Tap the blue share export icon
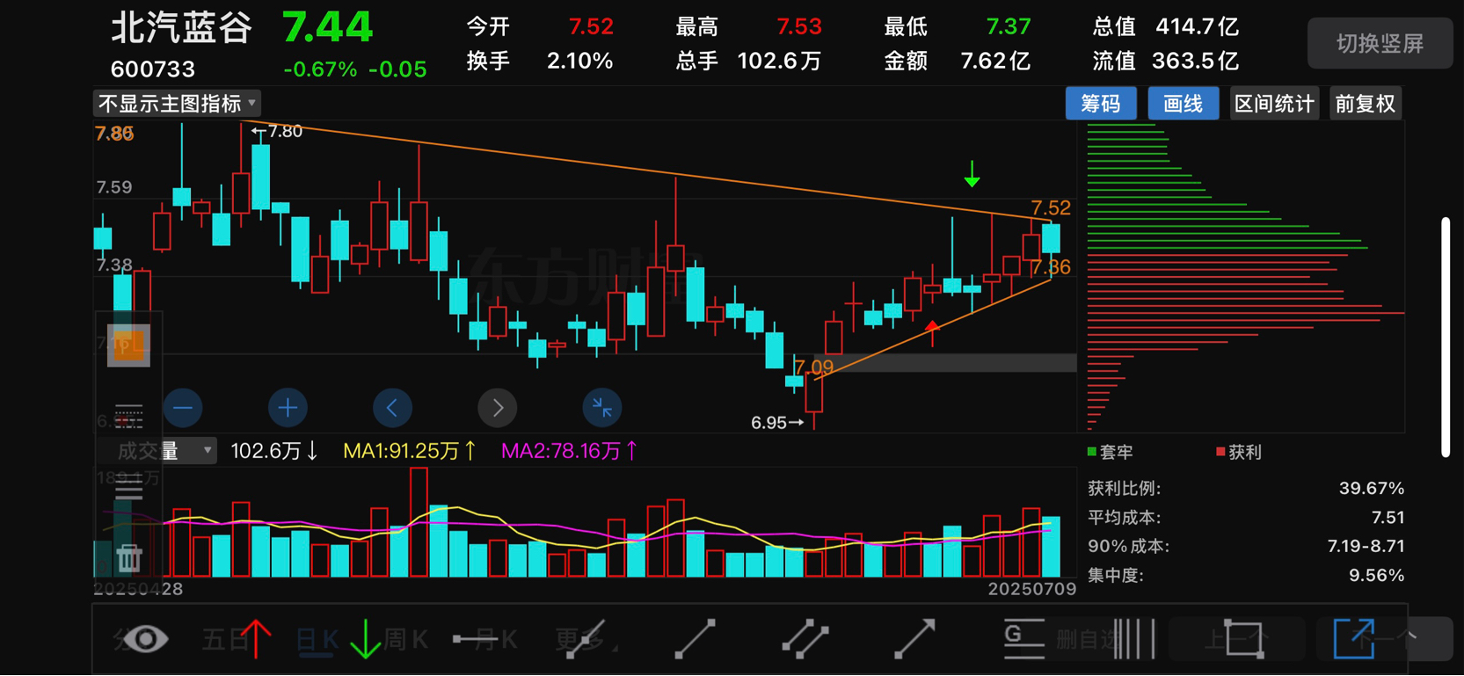 point(1354,638)
